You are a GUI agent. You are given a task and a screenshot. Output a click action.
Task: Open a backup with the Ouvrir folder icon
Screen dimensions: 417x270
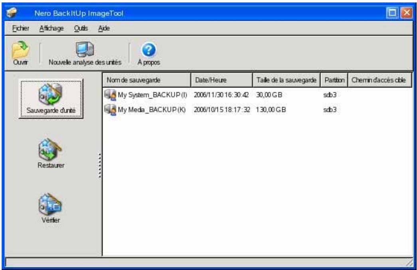[x=20, y=50]
